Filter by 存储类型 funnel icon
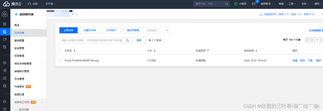Image resolution: width=323 pixels, height=111 pixels. (208, 51)
